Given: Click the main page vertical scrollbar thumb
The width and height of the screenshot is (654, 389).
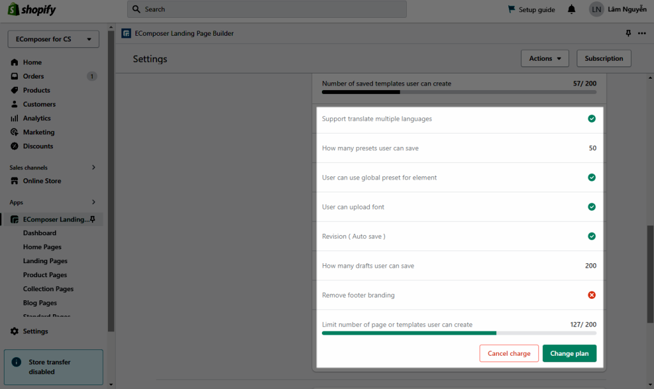Looking at the screenshot, I should 650,274.
